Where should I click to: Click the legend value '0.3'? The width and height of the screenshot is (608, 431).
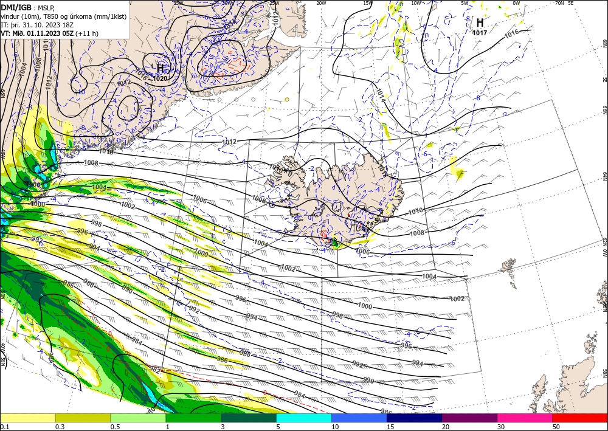60,427
